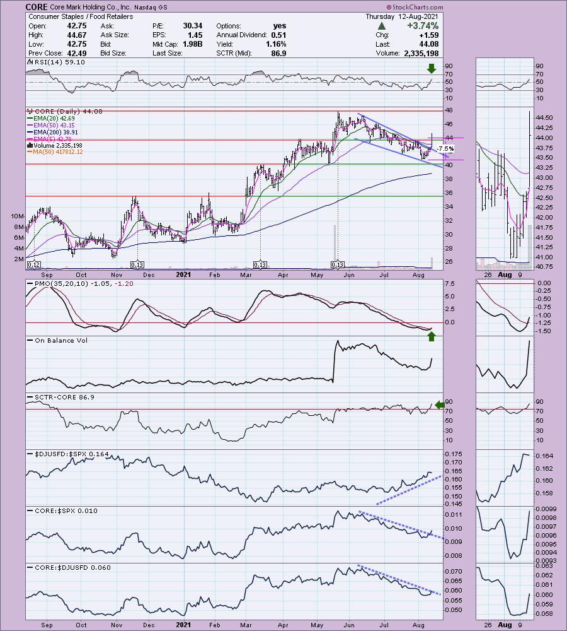Click the header Volume value 2,335,198
Image resolution: width=567 pixels, height=631 pixels.
pyautogui.click(x=420, y=53)
